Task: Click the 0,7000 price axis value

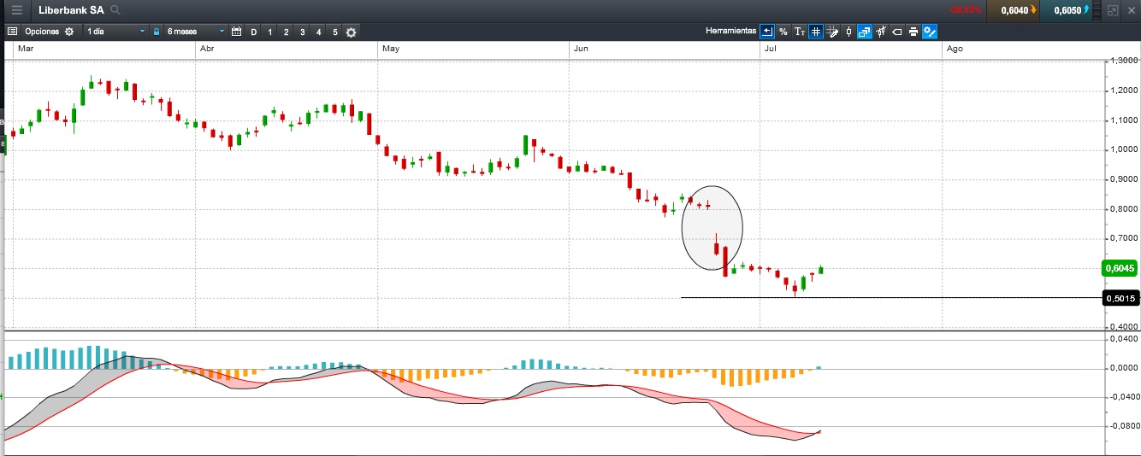Action: [1122, 238]
